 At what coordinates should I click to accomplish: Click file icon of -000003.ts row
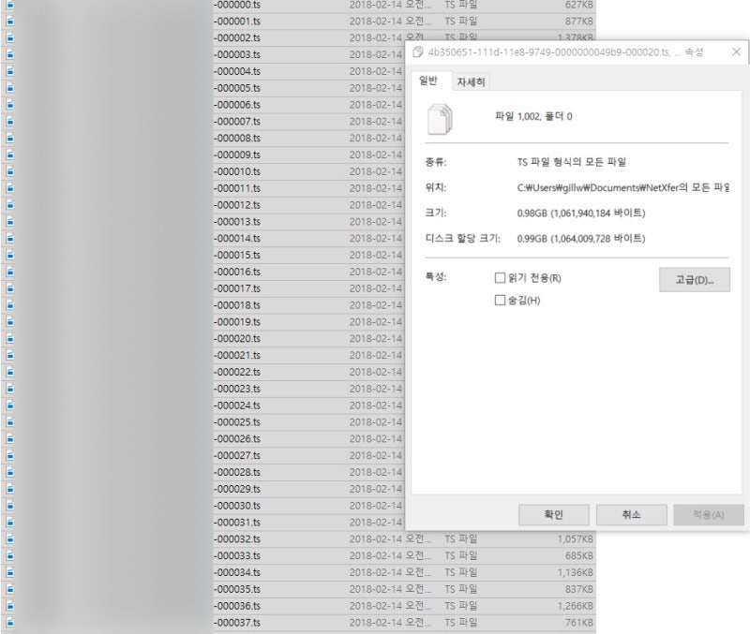tap(9, 54)
